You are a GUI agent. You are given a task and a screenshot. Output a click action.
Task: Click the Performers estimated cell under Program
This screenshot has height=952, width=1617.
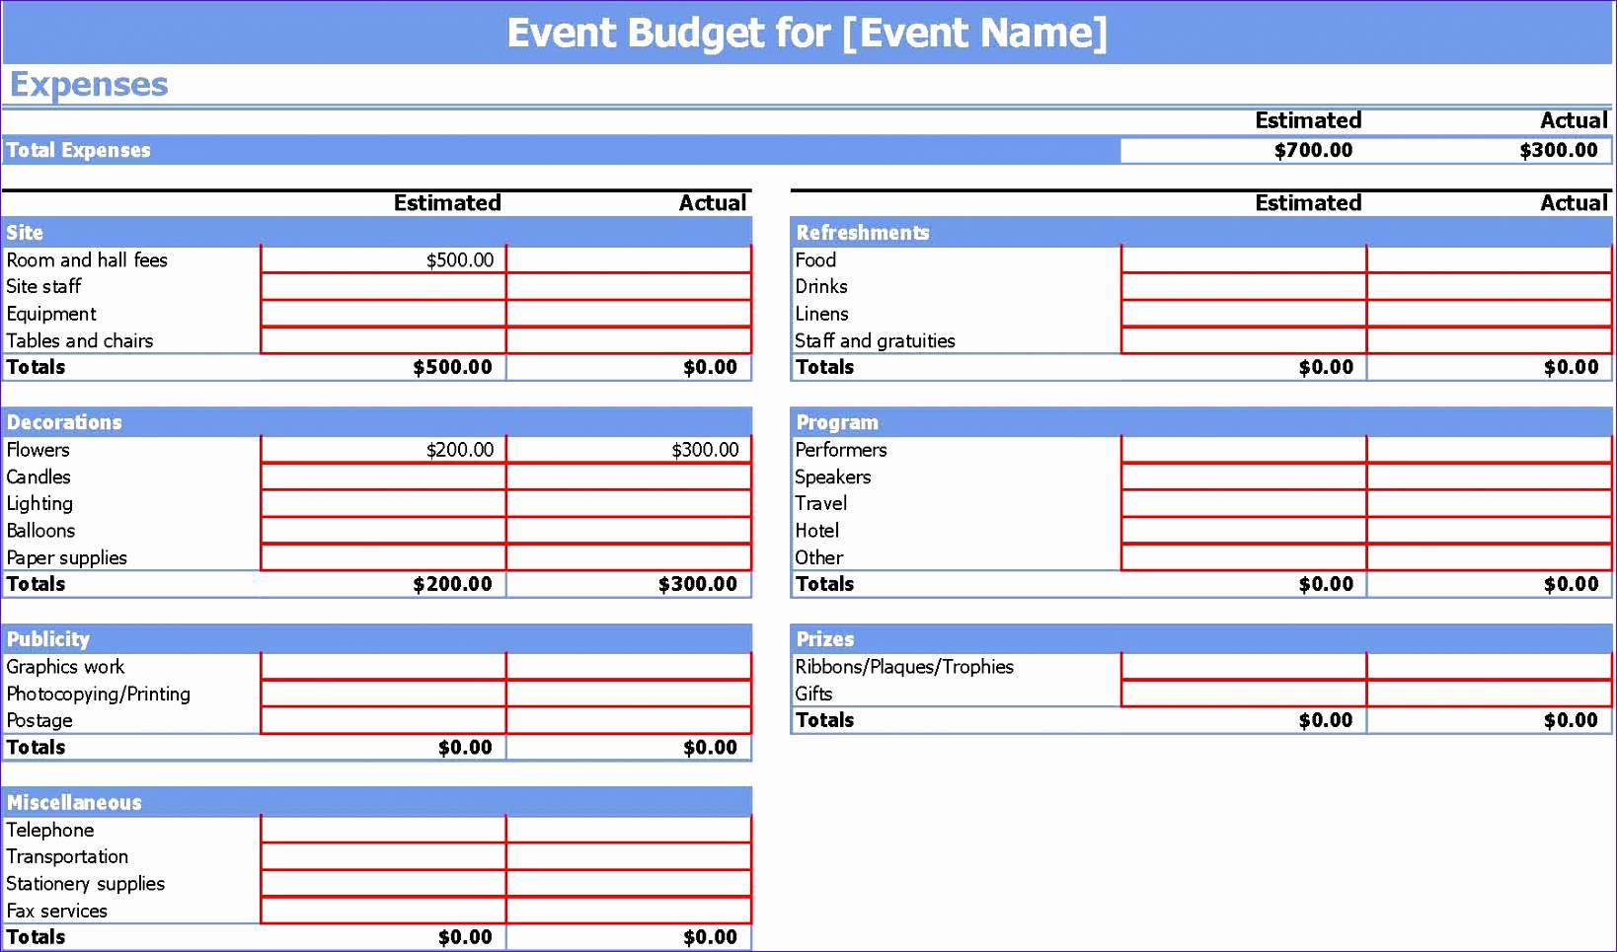coord(1242,449)
